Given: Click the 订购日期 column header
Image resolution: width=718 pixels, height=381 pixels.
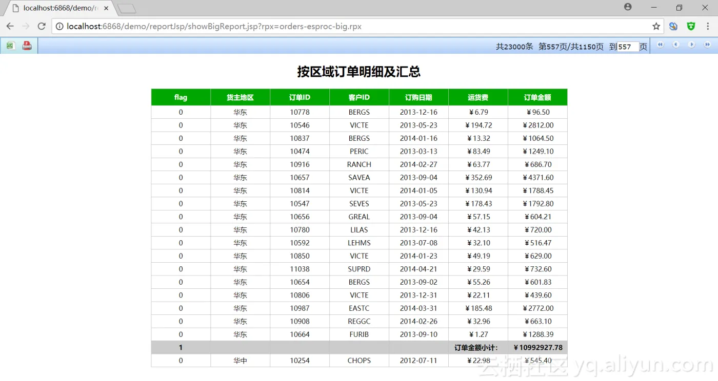Looking at the screenshot, I should (418, 97).
